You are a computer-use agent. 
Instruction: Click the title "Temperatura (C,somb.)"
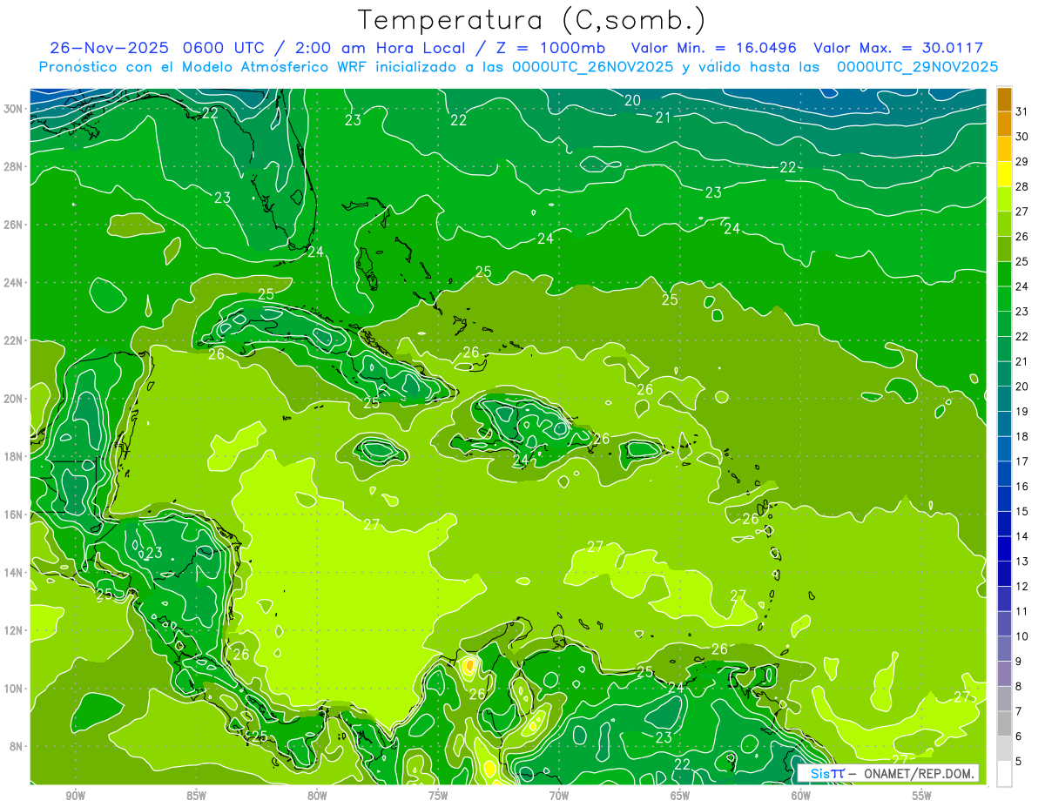[x=532, y=20]
